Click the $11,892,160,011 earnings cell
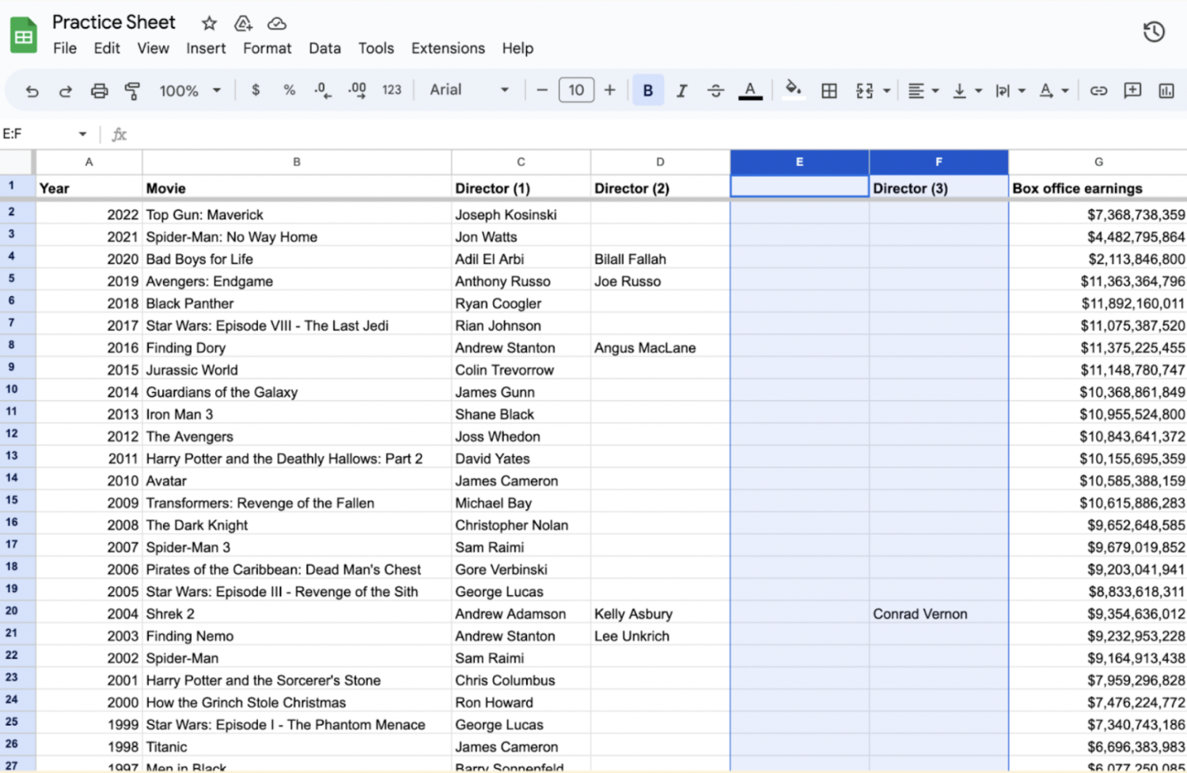The width and height of the screenshot is (1187, 773). coord(1098,304)
